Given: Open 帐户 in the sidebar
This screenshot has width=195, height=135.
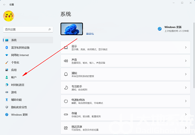Looking at the screenshot, I should pyautogui.click(x=28, y=77).
